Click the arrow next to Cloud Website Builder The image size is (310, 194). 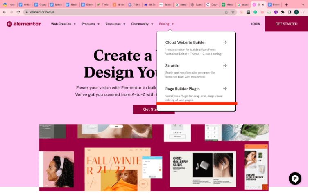[x=225, y=42]
